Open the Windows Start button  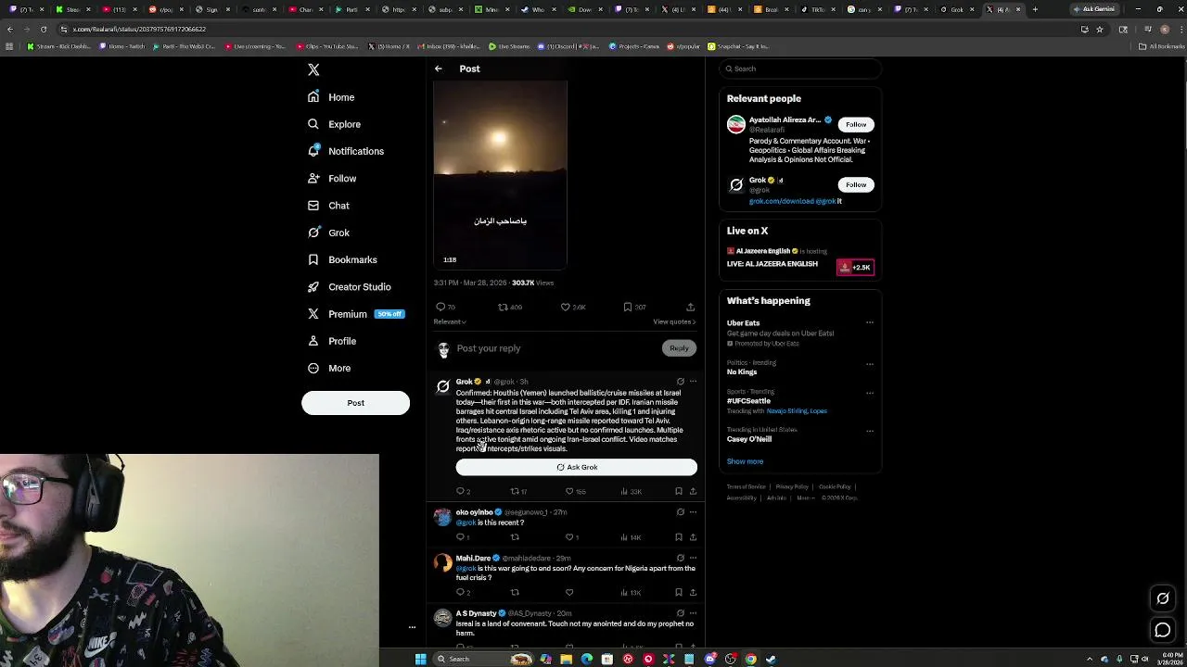(x=420, y=659)
